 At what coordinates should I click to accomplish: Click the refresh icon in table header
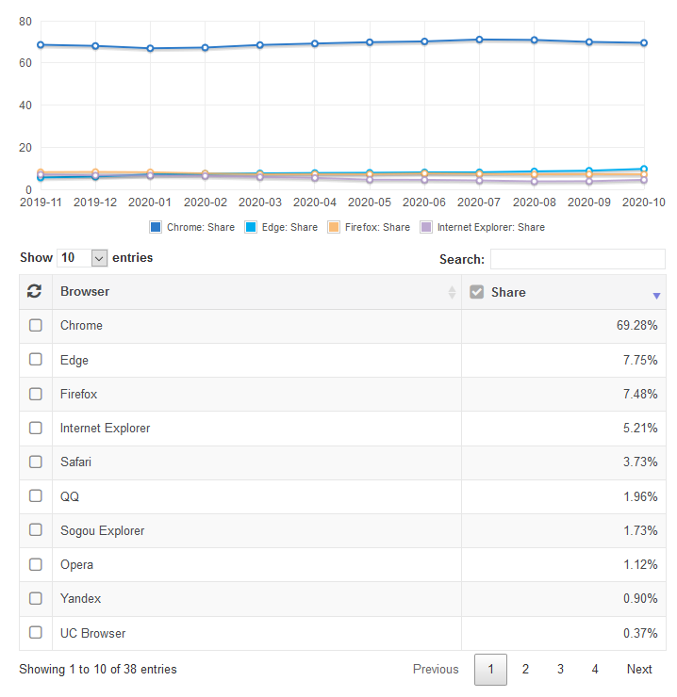[35, 292]
